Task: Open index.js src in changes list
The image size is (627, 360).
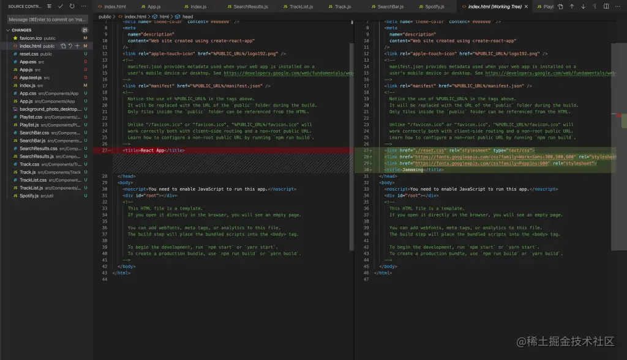Action: point(48,86)
